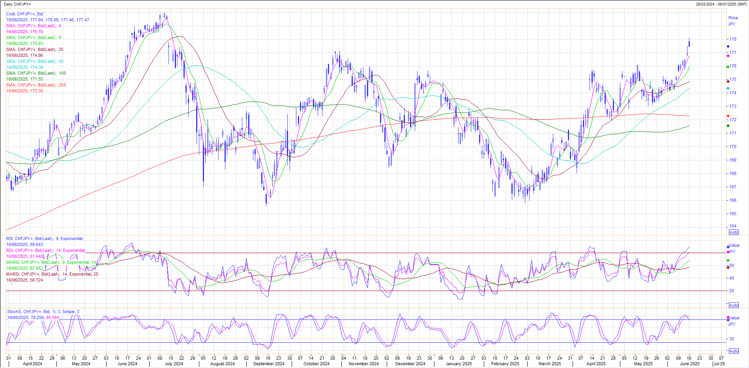Click the 171 price axis label

coord(733,133)
